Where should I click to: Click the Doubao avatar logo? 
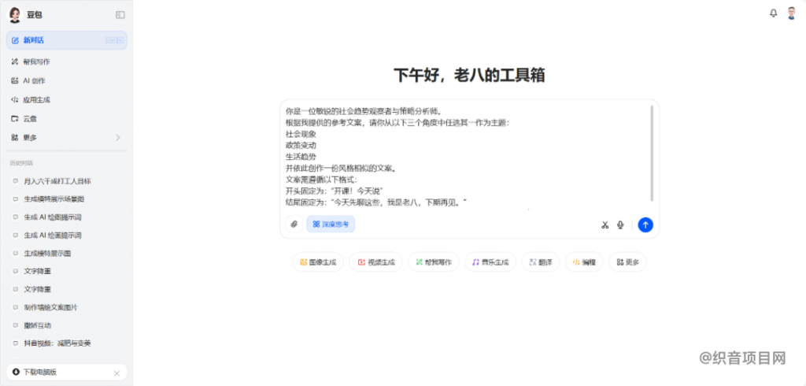pyautogui.click(x=15, y=15)
